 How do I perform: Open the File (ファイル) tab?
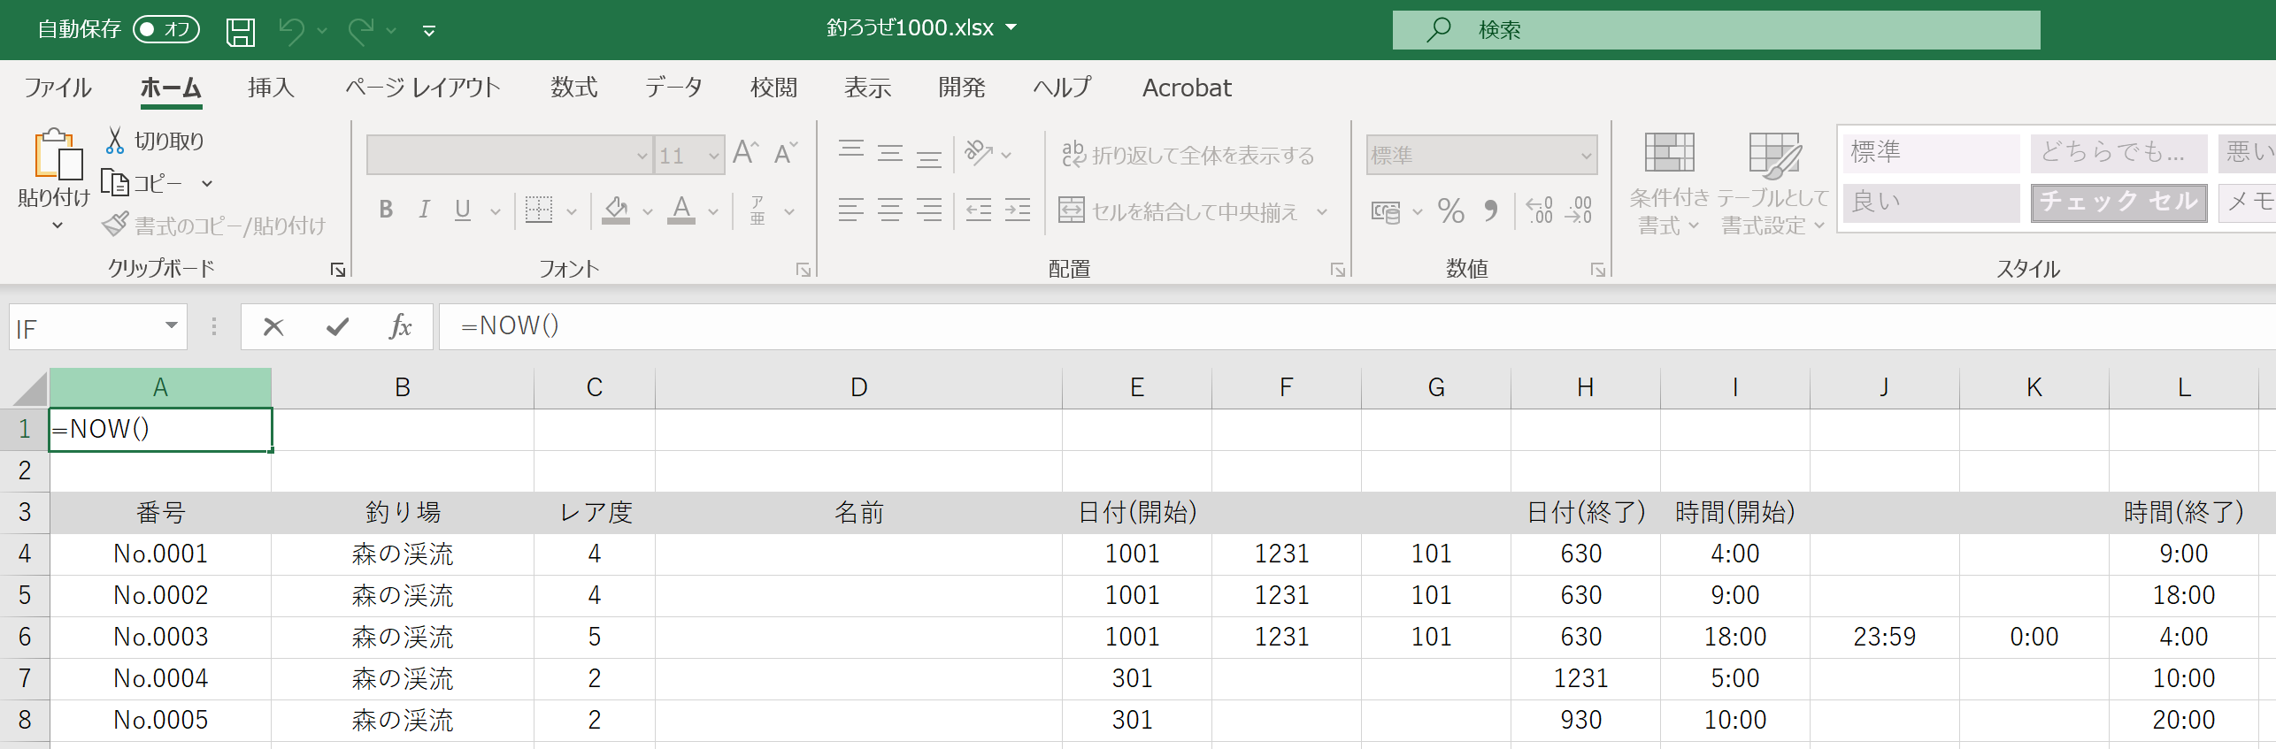(x=58, y=88)
